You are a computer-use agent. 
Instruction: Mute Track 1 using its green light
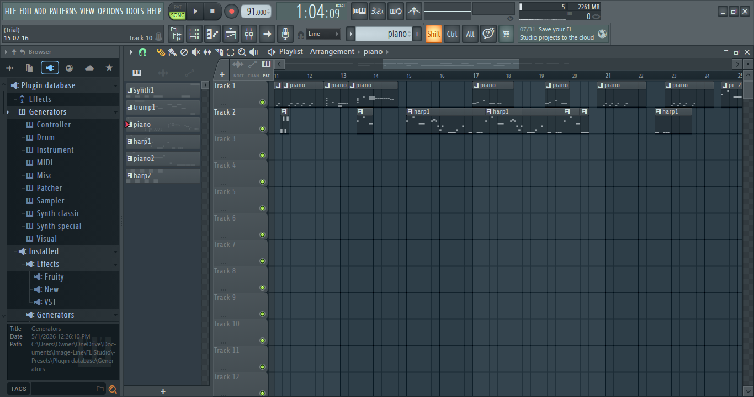tap(263, 102)
